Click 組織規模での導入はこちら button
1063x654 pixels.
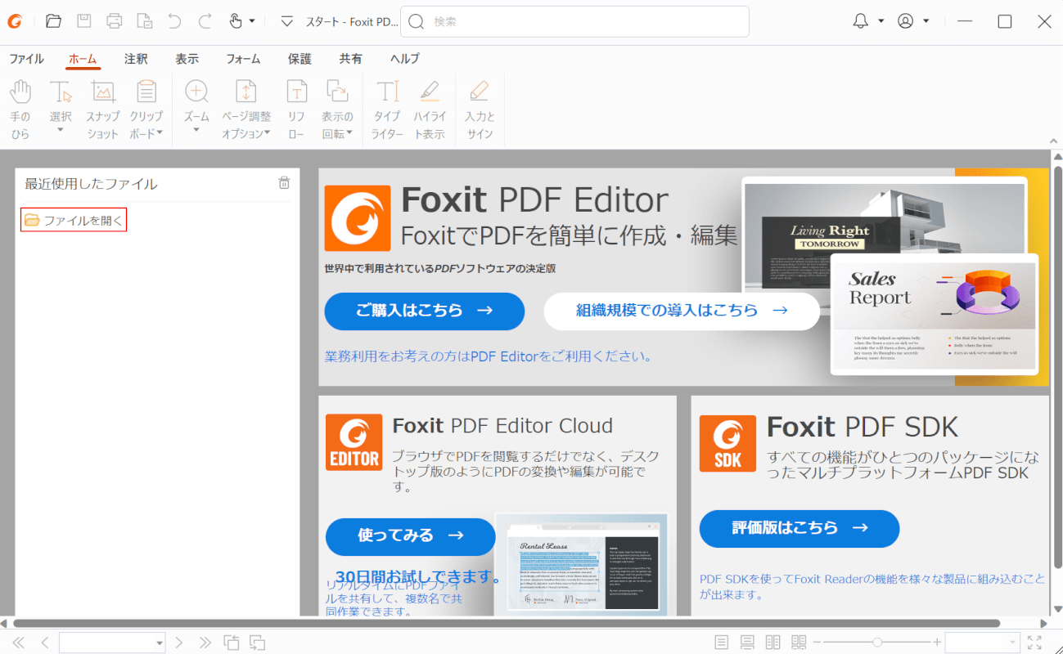pyautogui.click(x=682, y=311)
